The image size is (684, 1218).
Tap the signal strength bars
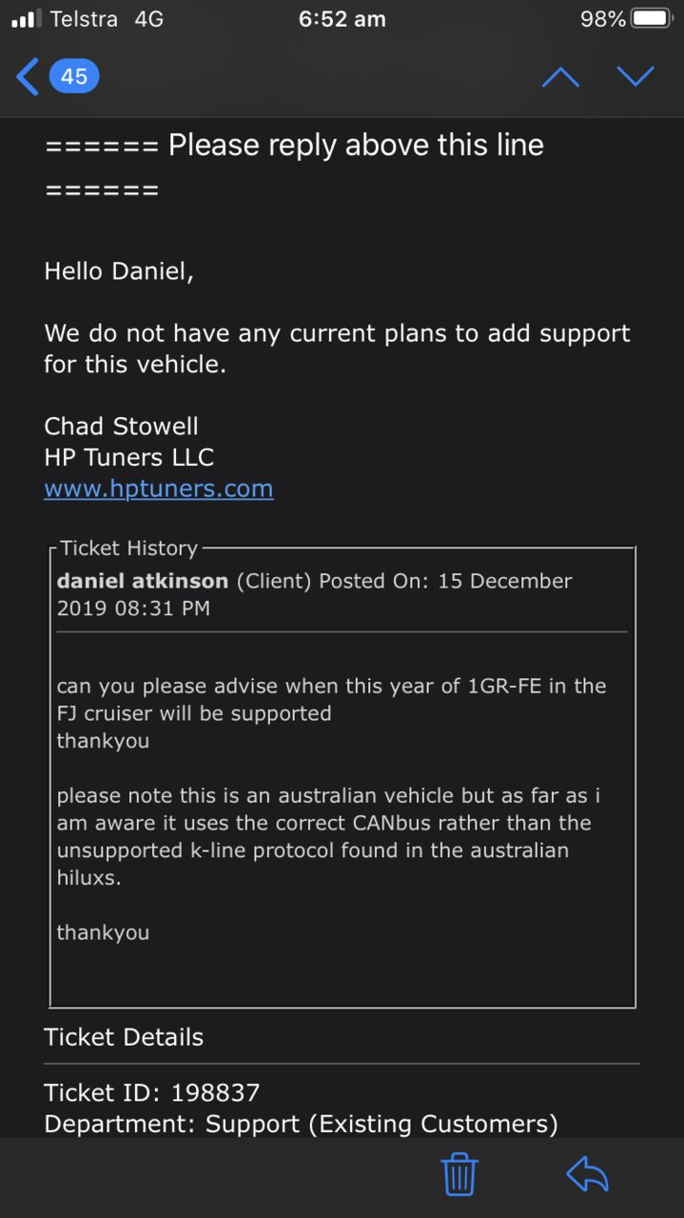coord(27,19)
